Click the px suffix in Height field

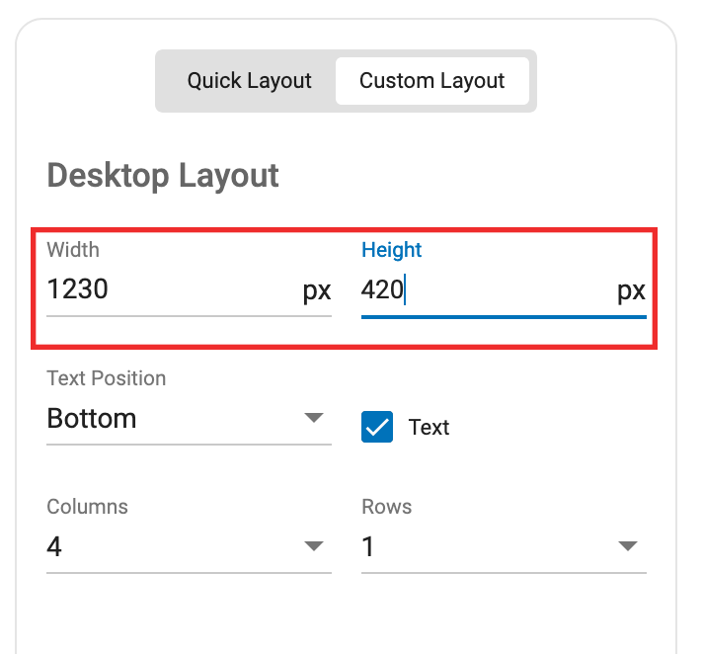pos(632,291)
